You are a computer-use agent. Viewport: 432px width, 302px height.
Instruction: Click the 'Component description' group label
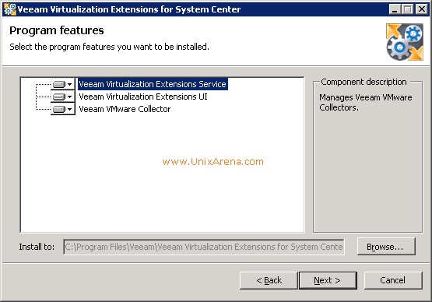[x=364, y=82]
